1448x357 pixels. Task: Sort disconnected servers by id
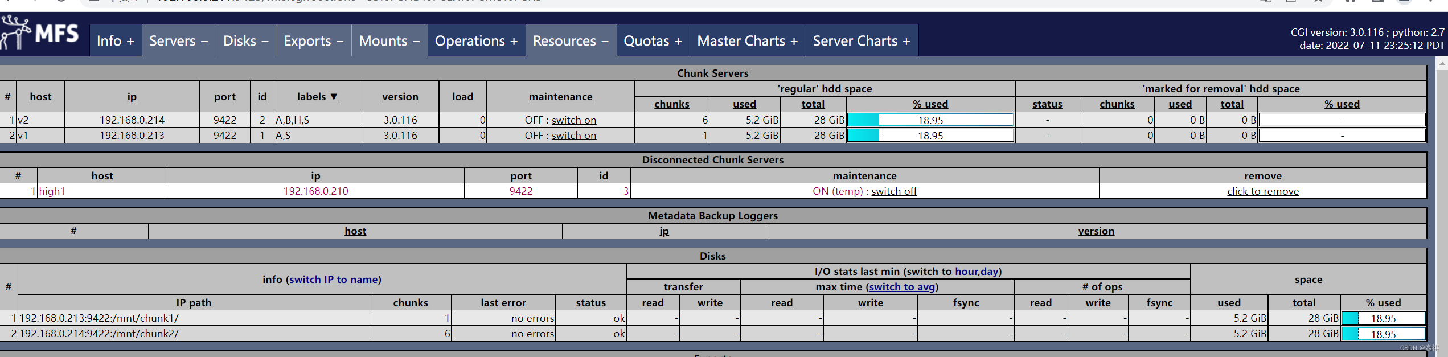(x=604, y=176)
